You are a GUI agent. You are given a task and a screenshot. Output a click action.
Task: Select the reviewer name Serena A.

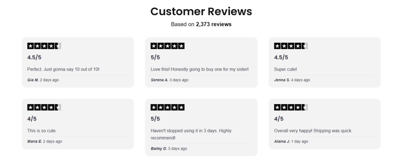pyautogui.click(x=159, y=80)
